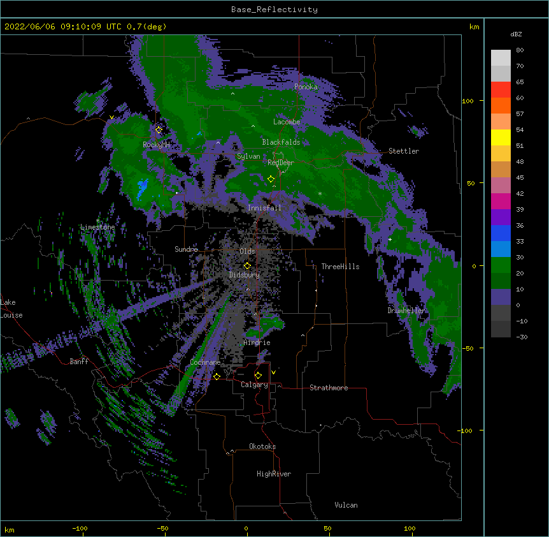
Task: Click the Olds town label
Action: point(247,251)
